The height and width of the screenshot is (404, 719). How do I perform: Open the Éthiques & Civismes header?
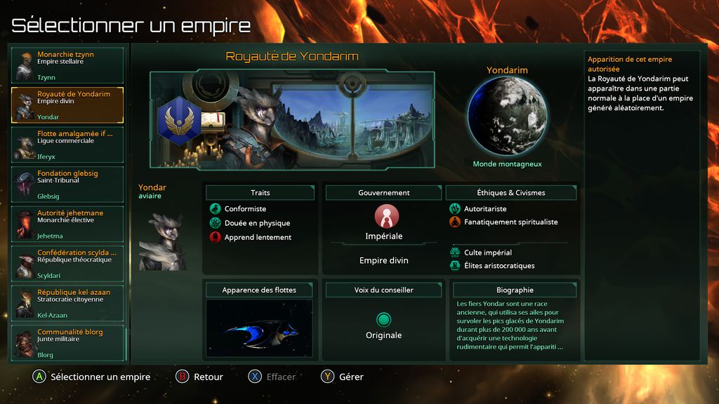(511, 193)
